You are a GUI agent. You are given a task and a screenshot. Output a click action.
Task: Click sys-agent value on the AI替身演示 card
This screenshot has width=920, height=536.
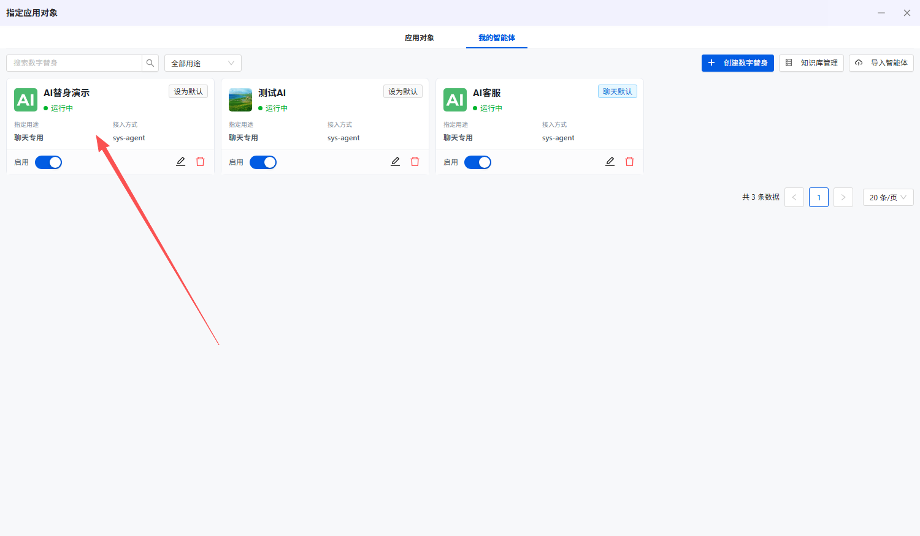tap(129, 138)
